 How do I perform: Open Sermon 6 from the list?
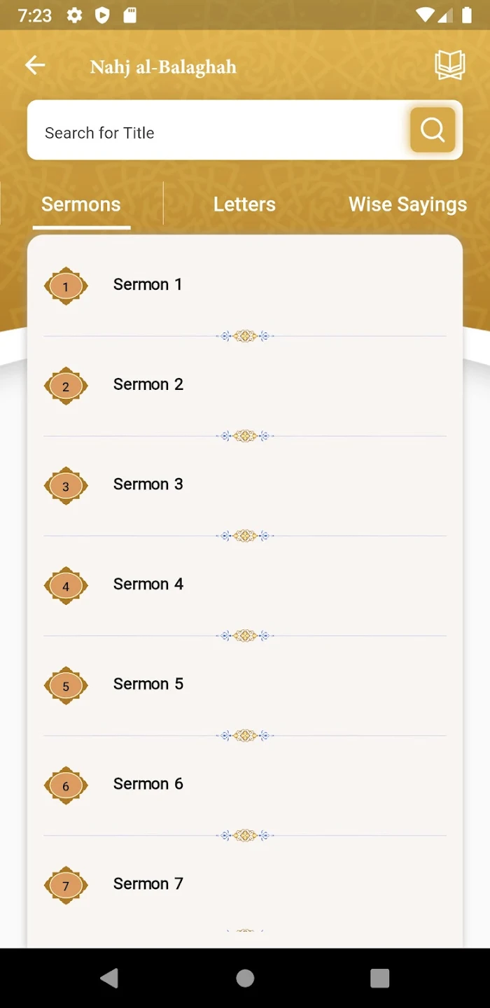click(x=148, y=784)
